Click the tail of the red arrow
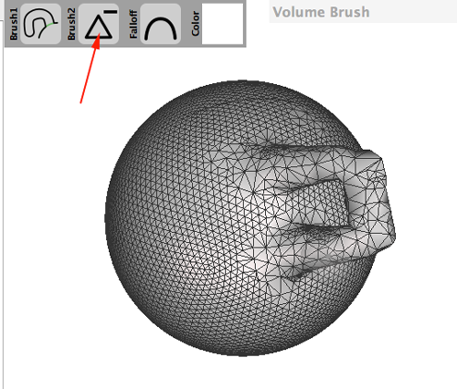This screenshot has height=389, width=457. pos(81,102)
